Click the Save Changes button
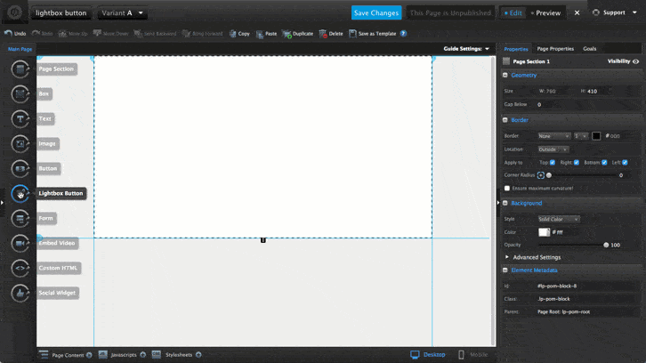 coord(376,12)
